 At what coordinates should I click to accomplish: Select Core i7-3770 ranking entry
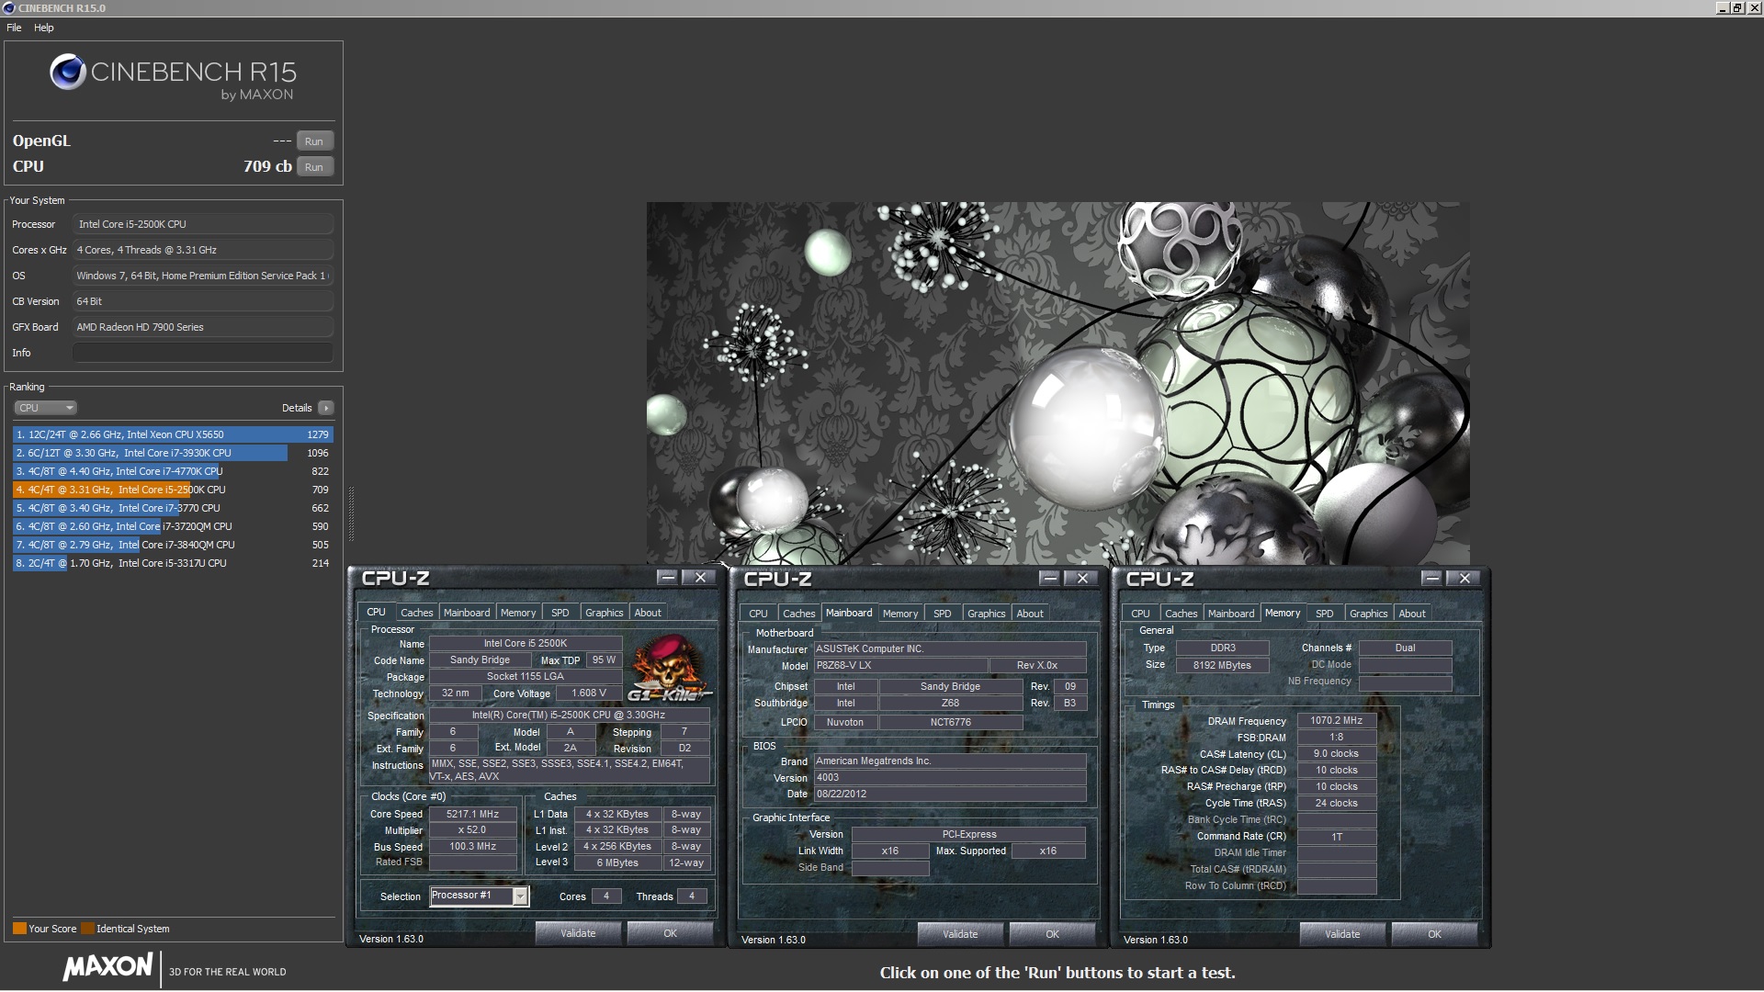(173, 508)
